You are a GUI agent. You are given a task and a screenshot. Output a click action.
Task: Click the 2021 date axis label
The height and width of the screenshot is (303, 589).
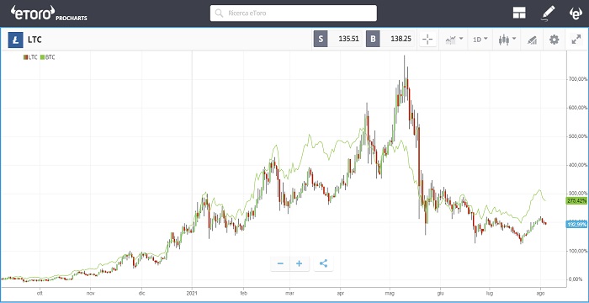192,292
